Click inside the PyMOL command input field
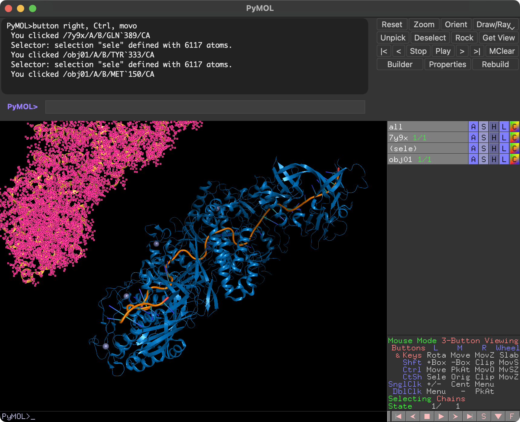Screen dimensions: 520x422 [206, 107]
